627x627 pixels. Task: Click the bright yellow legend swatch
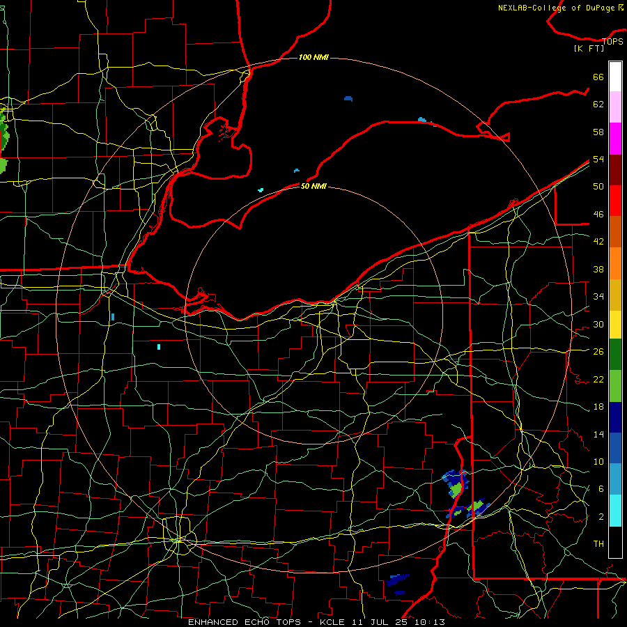pos(615,325)
